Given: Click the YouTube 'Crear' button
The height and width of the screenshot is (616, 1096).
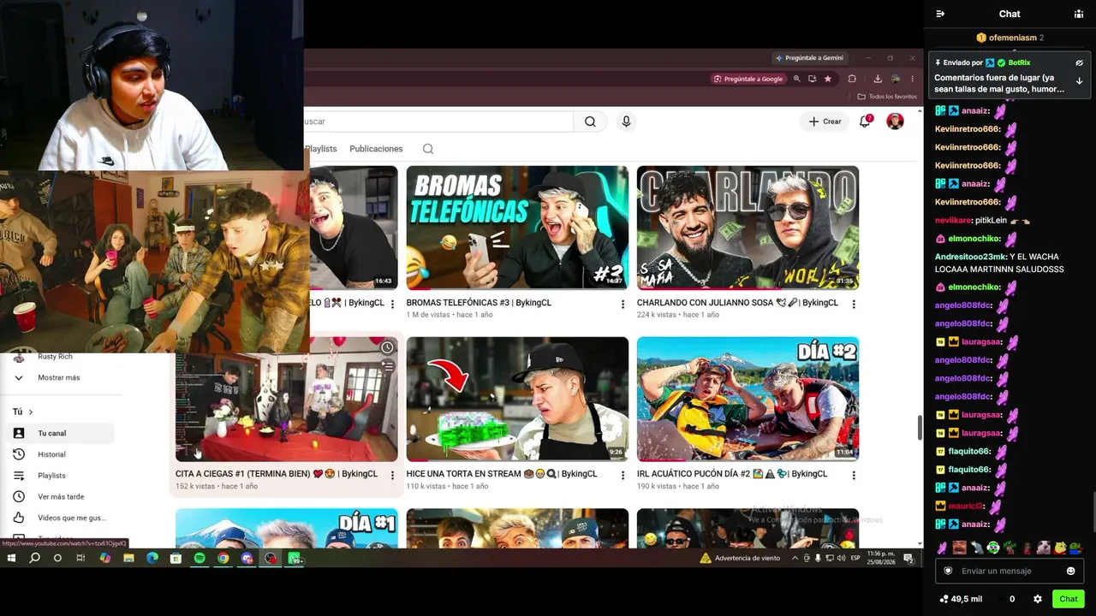Looking at the screenshot, I should (825, 121).
